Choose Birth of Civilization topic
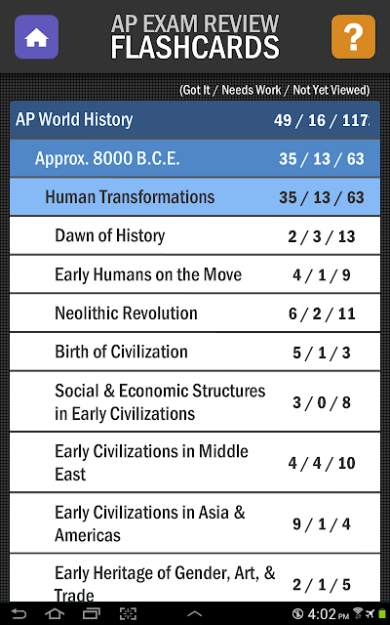 click(x=195, y=352)
